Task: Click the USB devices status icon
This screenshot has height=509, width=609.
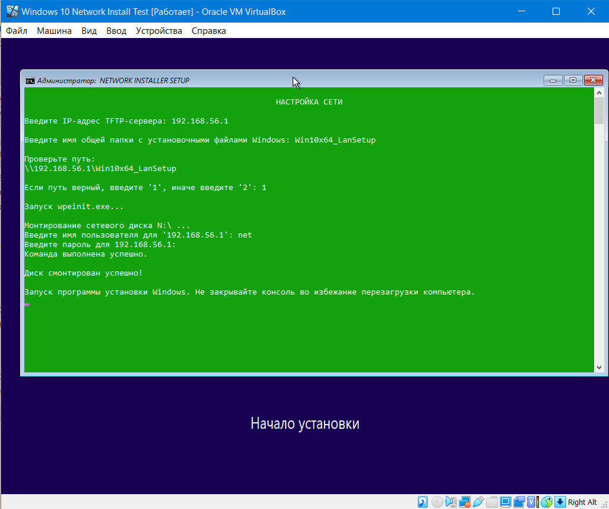Action: pyautogui.click(x=478, y=502)
